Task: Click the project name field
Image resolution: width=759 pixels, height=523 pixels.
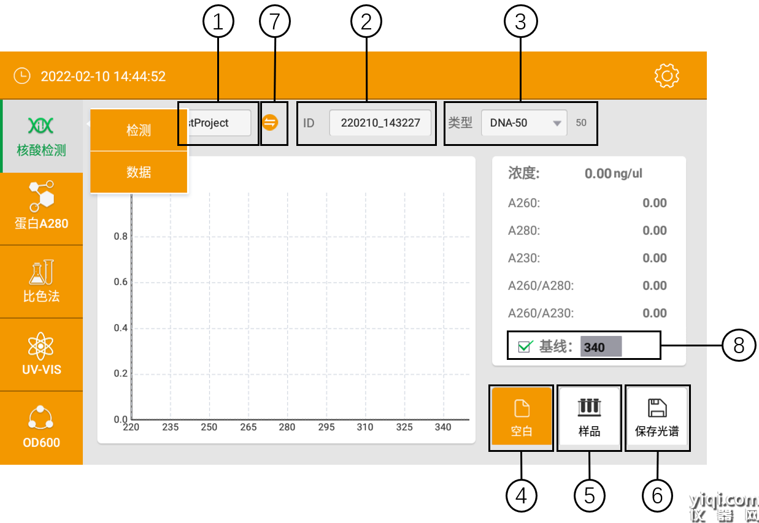Action: point(219,123)
